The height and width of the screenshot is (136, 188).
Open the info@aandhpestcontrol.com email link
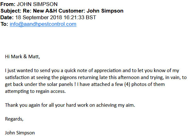click(x=43, y=24)
